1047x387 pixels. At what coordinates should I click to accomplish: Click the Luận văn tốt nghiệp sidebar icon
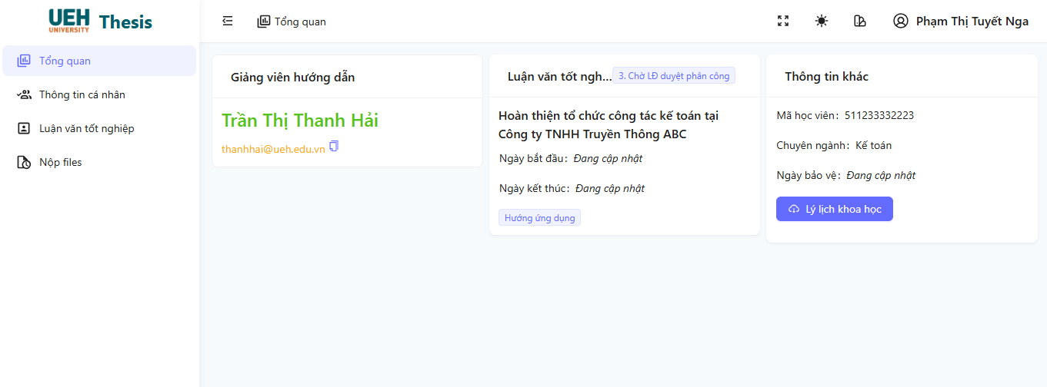pyautogui.click(x=24, y=128)
